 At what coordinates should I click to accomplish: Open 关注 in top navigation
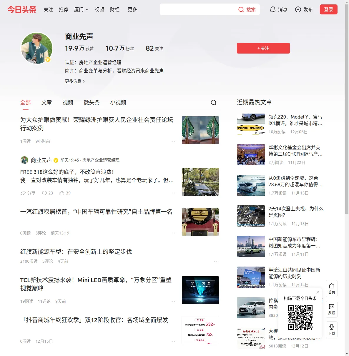(48, 9)
